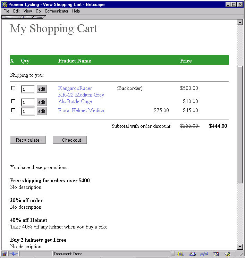Click the 'My Shopping Cart' heading
Image resolution: width=245 pixels, height=258 pixels.
pyautogui.click(x=54, y=29)
